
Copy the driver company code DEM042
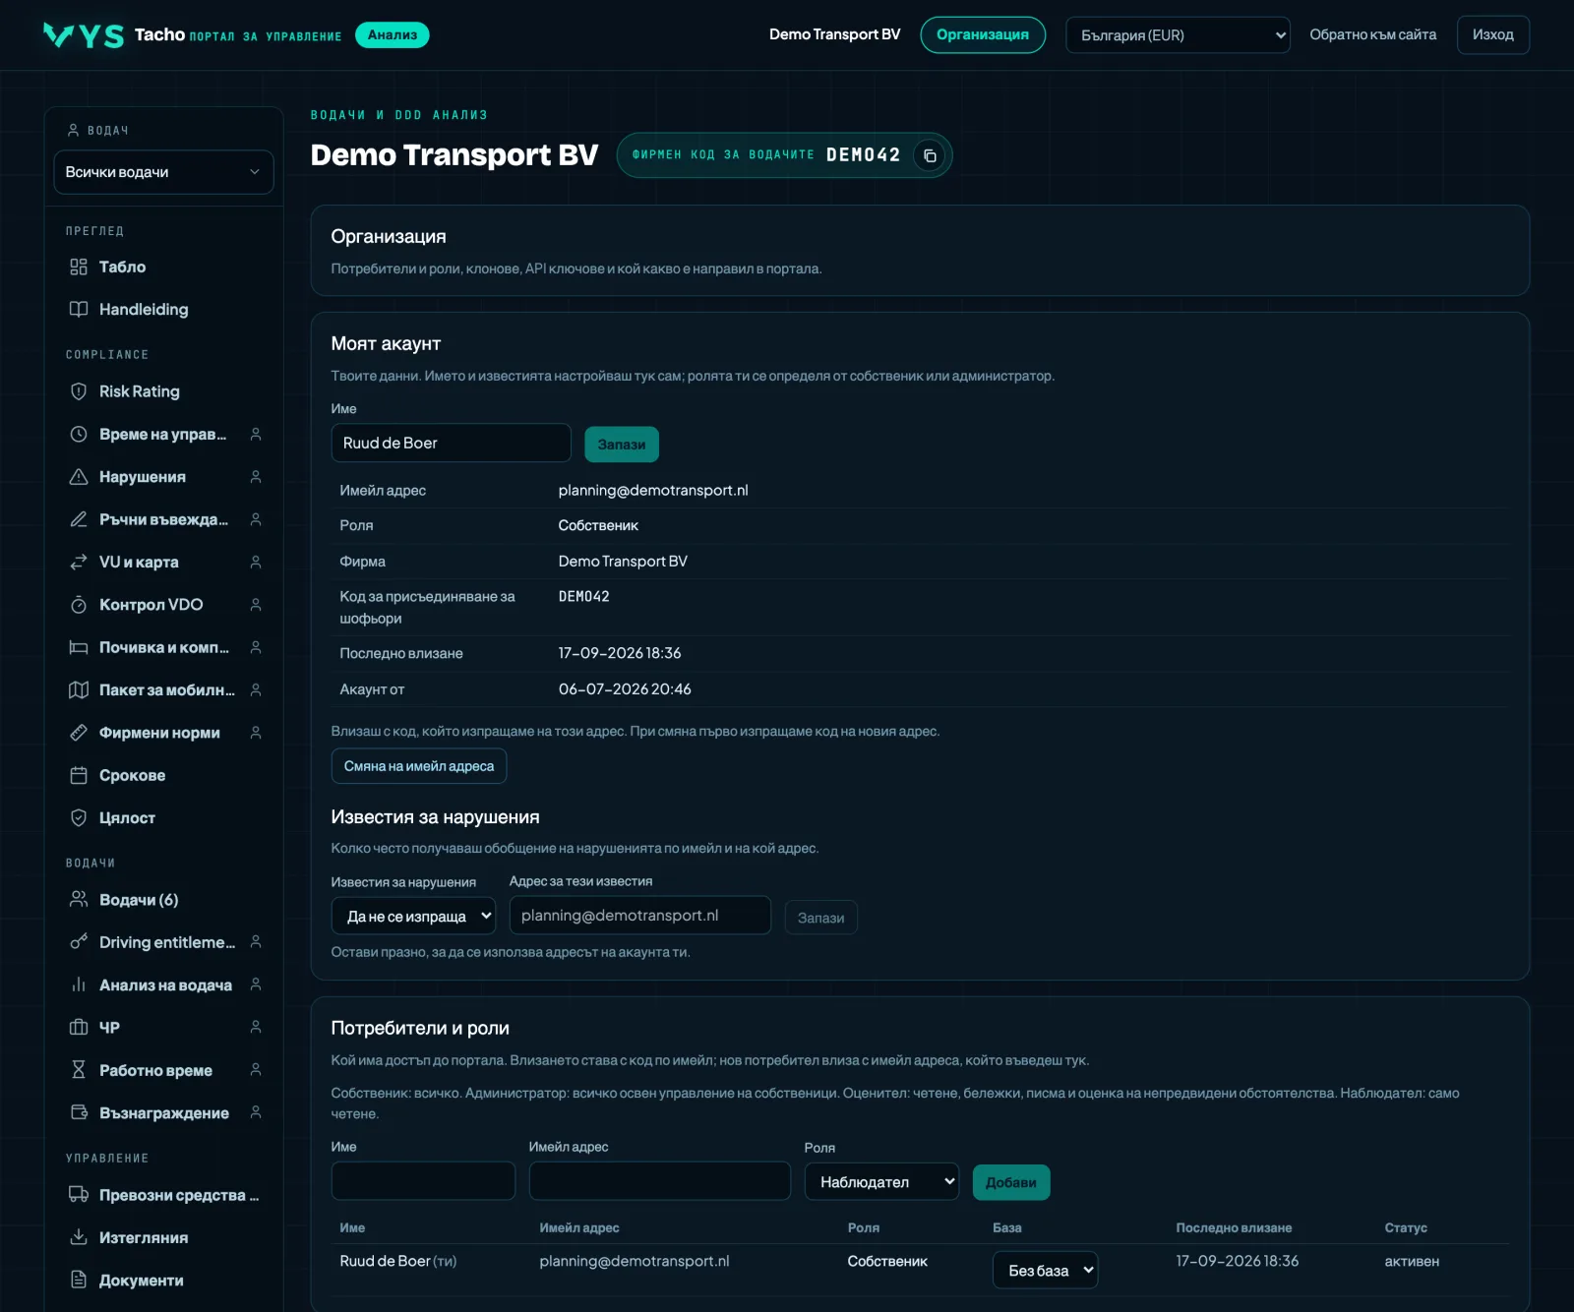(x=930, y=155)
